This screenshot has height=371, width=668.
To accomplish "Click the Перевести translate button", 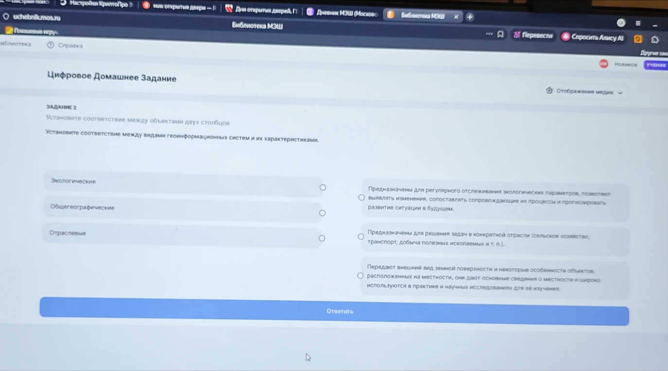I will [x=533, y=35].
